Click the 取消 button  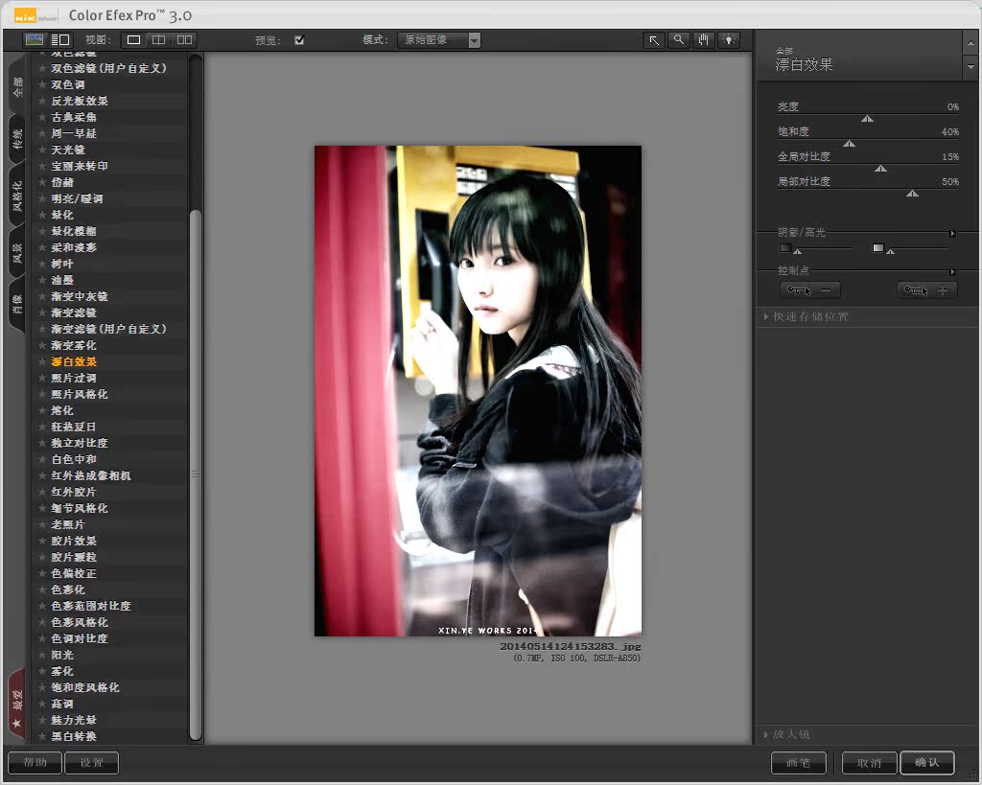click(869, 763)
